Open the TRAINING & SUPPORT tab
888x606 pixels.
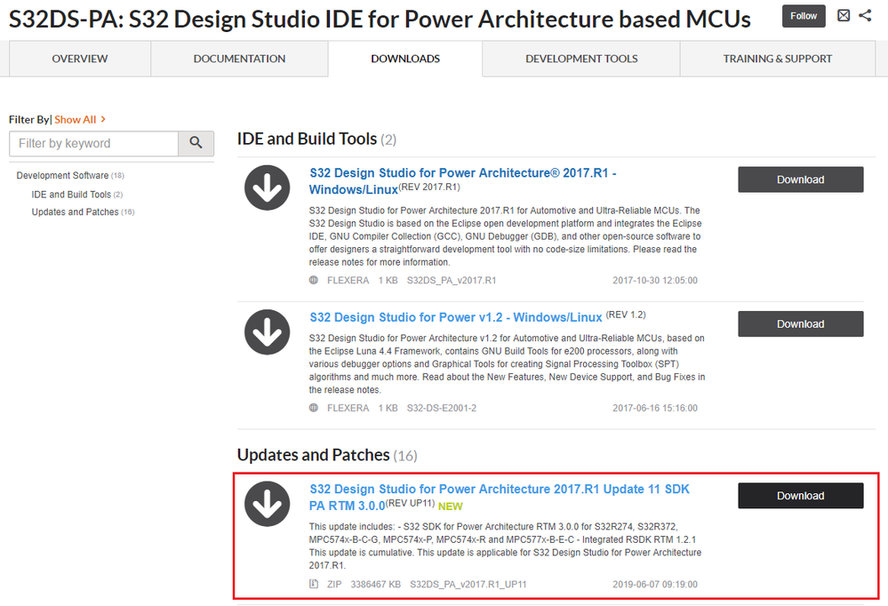pos(778,59)
